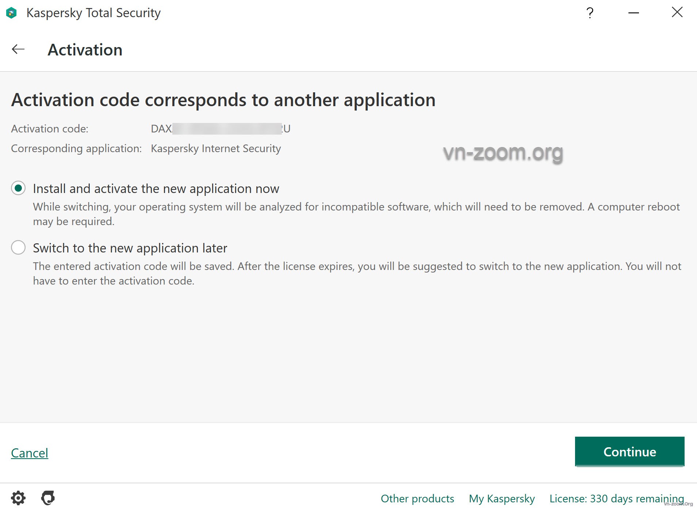Minimize the Kaspersky Total Security window
This screenshot has height=510, width=697.
click(633, 13)
